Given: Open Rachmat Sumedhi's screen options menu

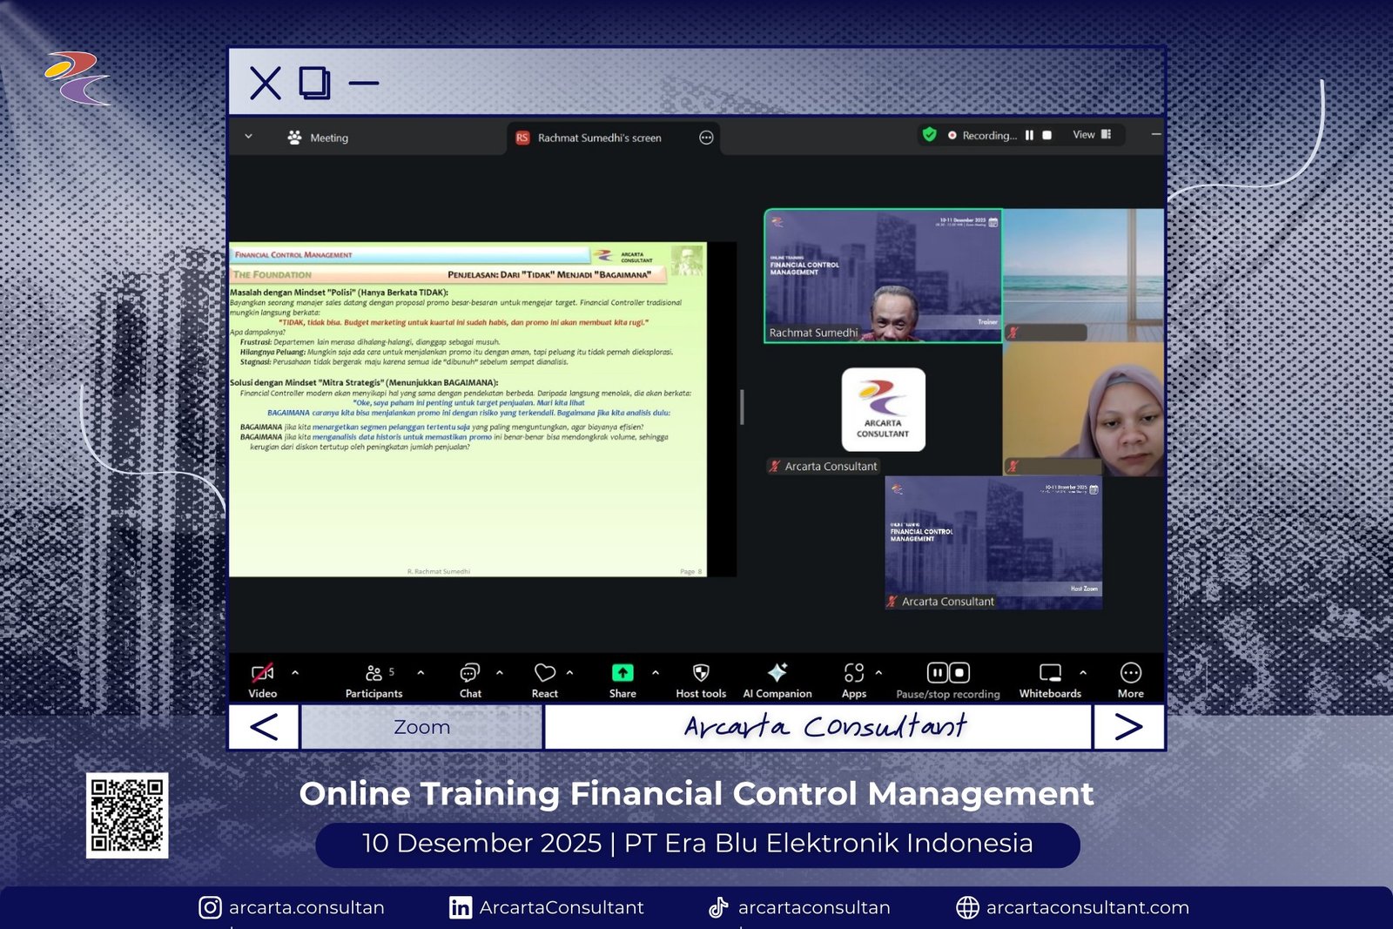Looking at the screenshot, I should (x=706, y=138).
